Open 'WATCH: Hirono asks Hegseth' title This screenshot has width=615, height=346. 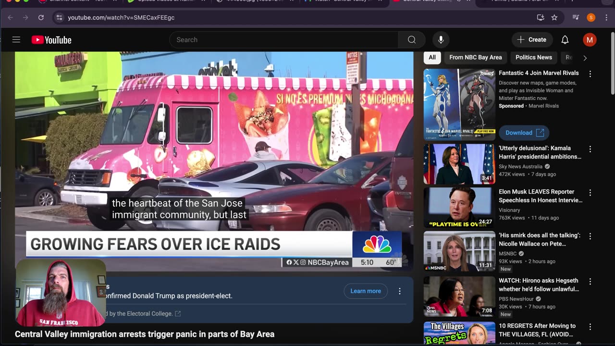[x=539, y=284]
